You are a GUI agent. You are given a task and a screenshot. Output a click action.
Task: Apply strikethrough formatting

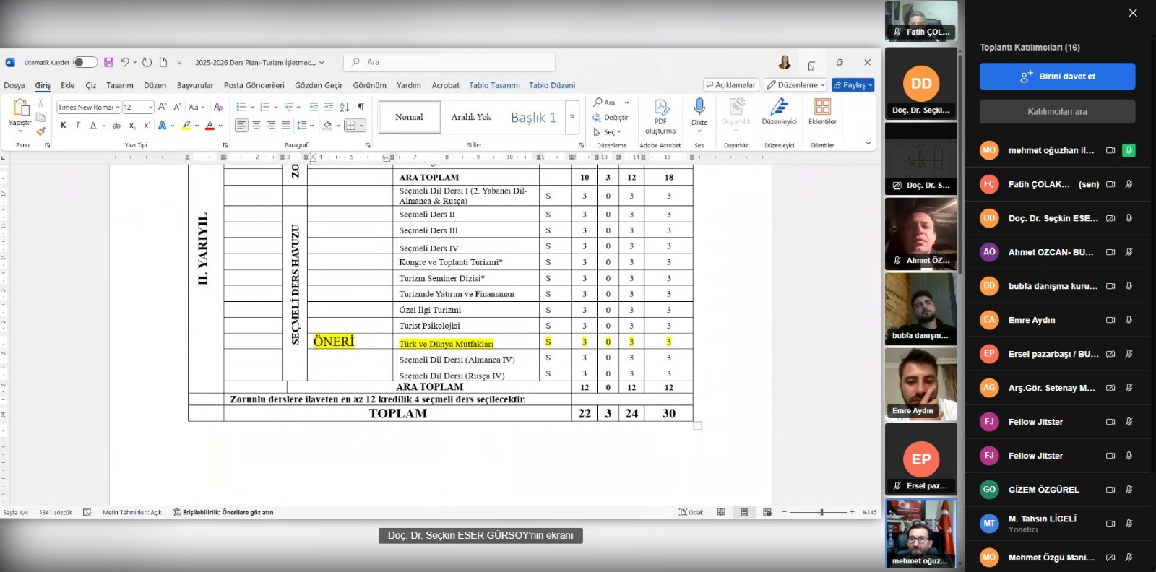tap(117, 126)
